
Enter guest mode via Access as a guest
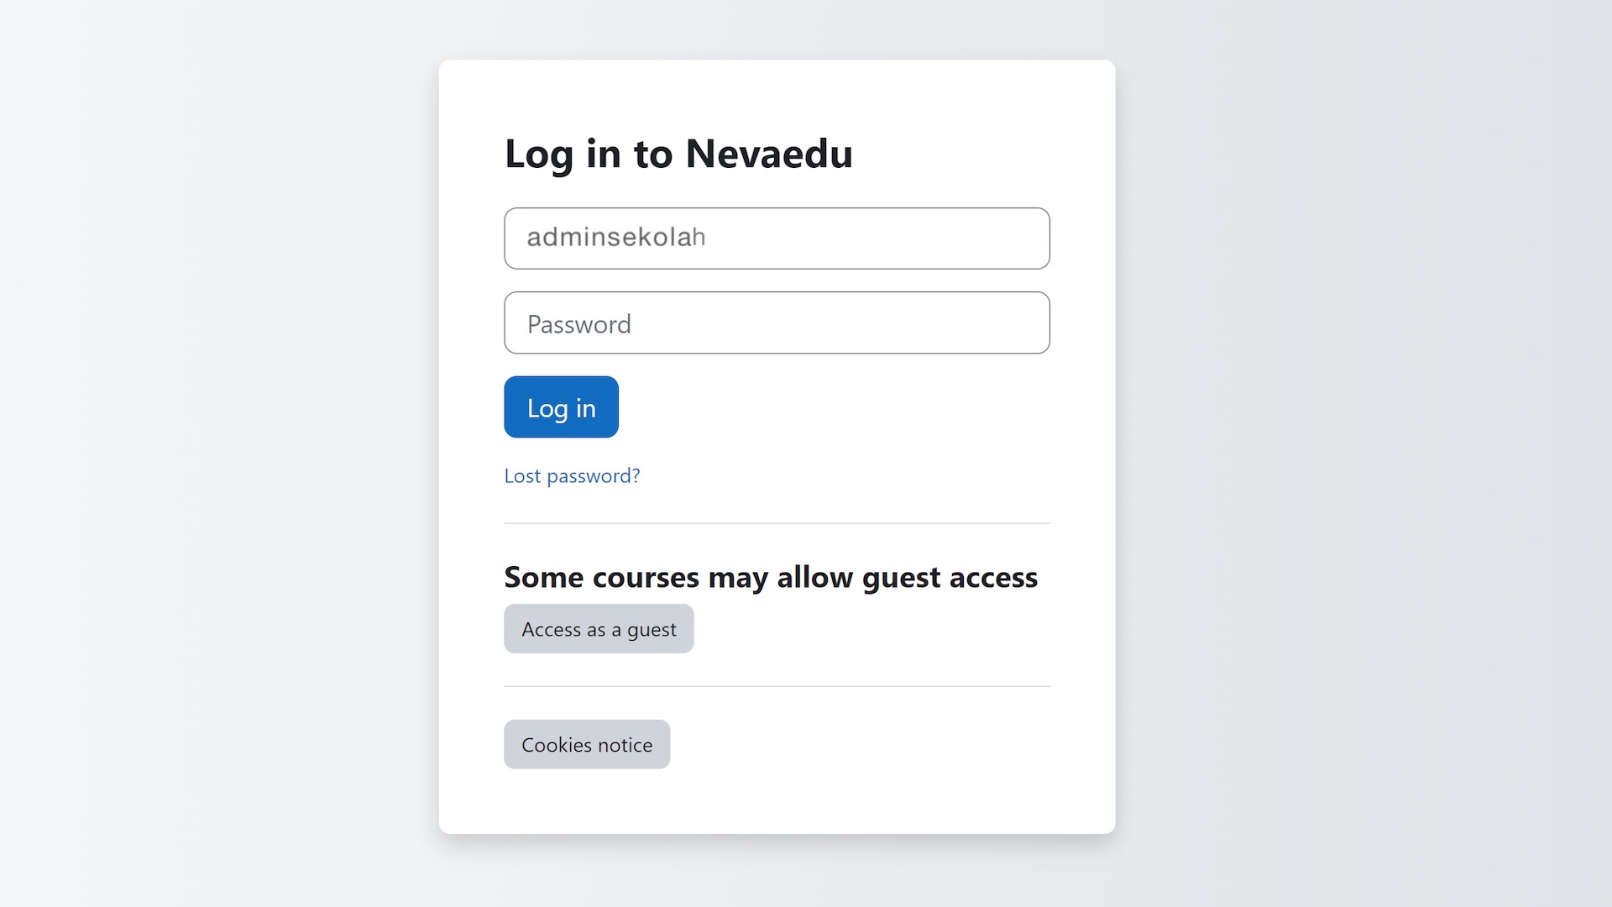coord(598,628)
